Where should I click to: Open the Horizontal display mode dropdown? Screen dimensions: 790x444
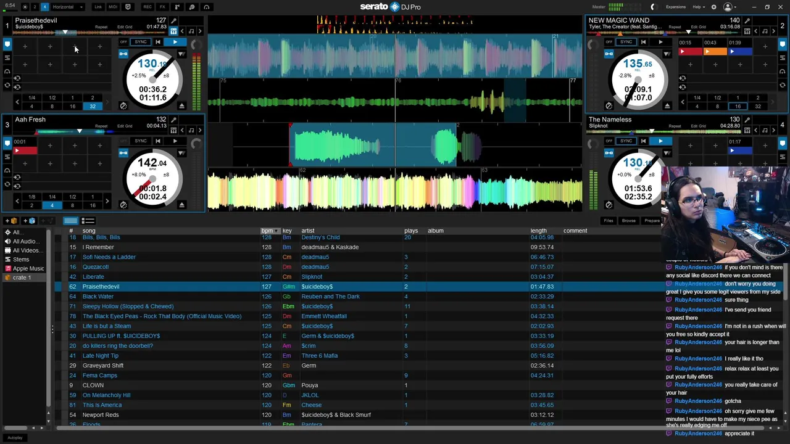pos(67,7)
